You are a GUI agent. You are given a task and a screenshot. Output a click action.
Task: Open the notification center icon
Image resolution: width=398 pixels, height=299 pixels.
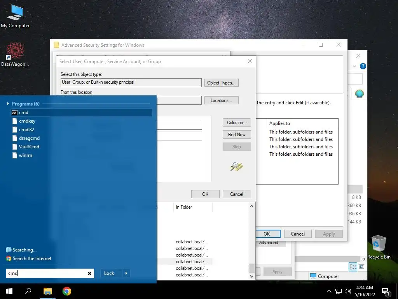tap(386, 292)
